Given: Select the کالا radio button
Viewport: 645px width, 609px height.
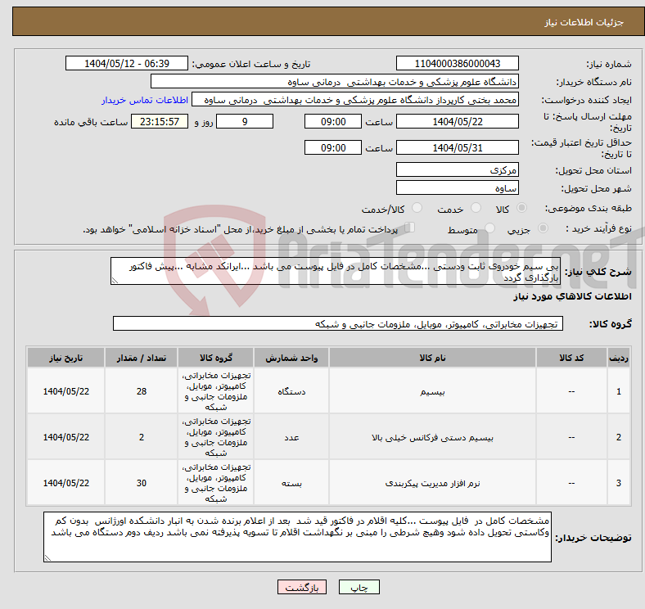Looking at the screenshot, I should coord(521,208).
